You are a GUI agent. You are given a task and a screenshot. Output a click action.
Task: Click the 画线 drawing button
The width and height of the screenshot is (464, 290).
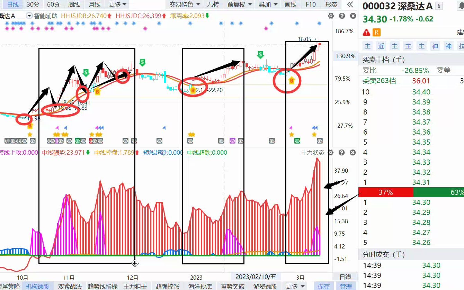point(291,4)
